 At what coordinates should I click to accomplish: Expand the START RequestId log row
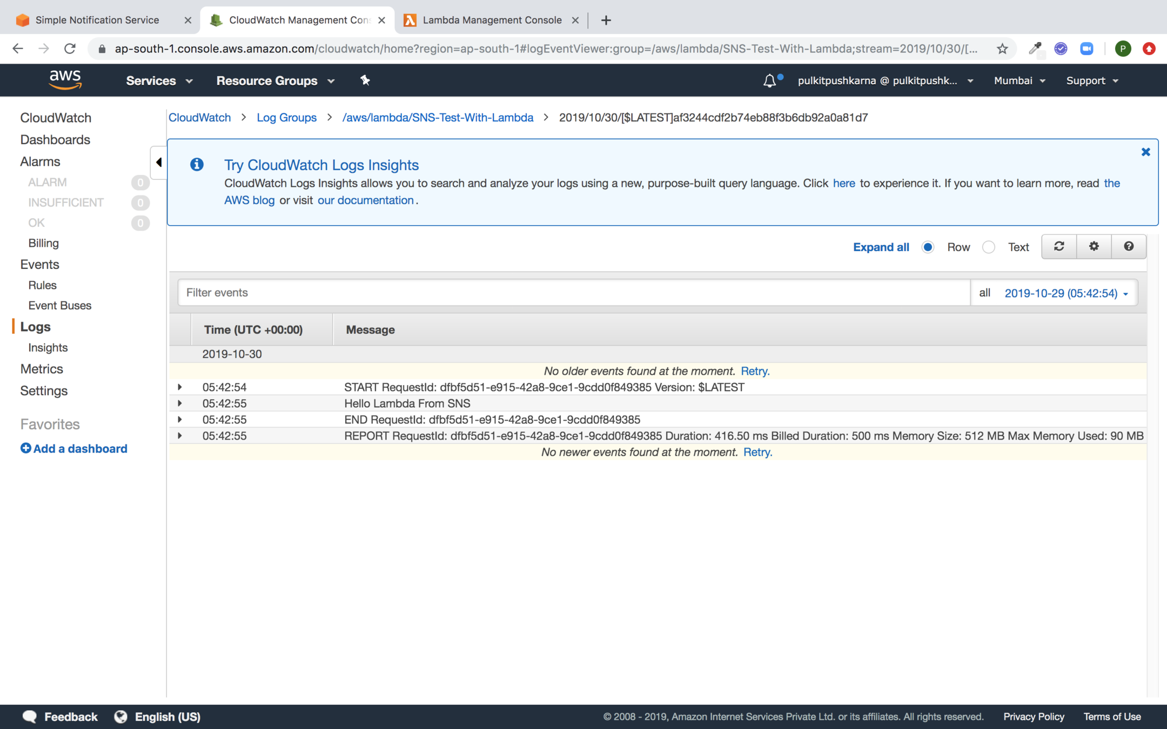click(x=180, y=387)
